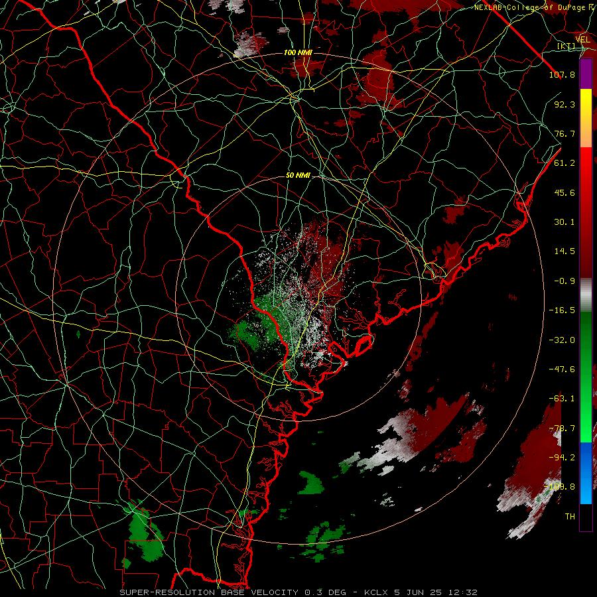This screenshot has height=597, width=597.
Task: Click the gray segment of the color bar
Action: tap(586, 295)
